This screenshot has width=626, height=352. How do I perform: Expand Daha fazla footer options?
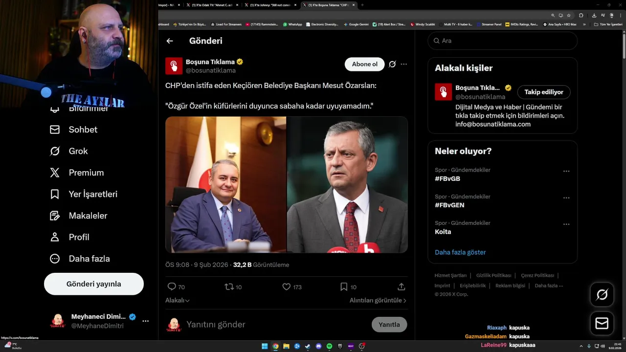(549, 286)
